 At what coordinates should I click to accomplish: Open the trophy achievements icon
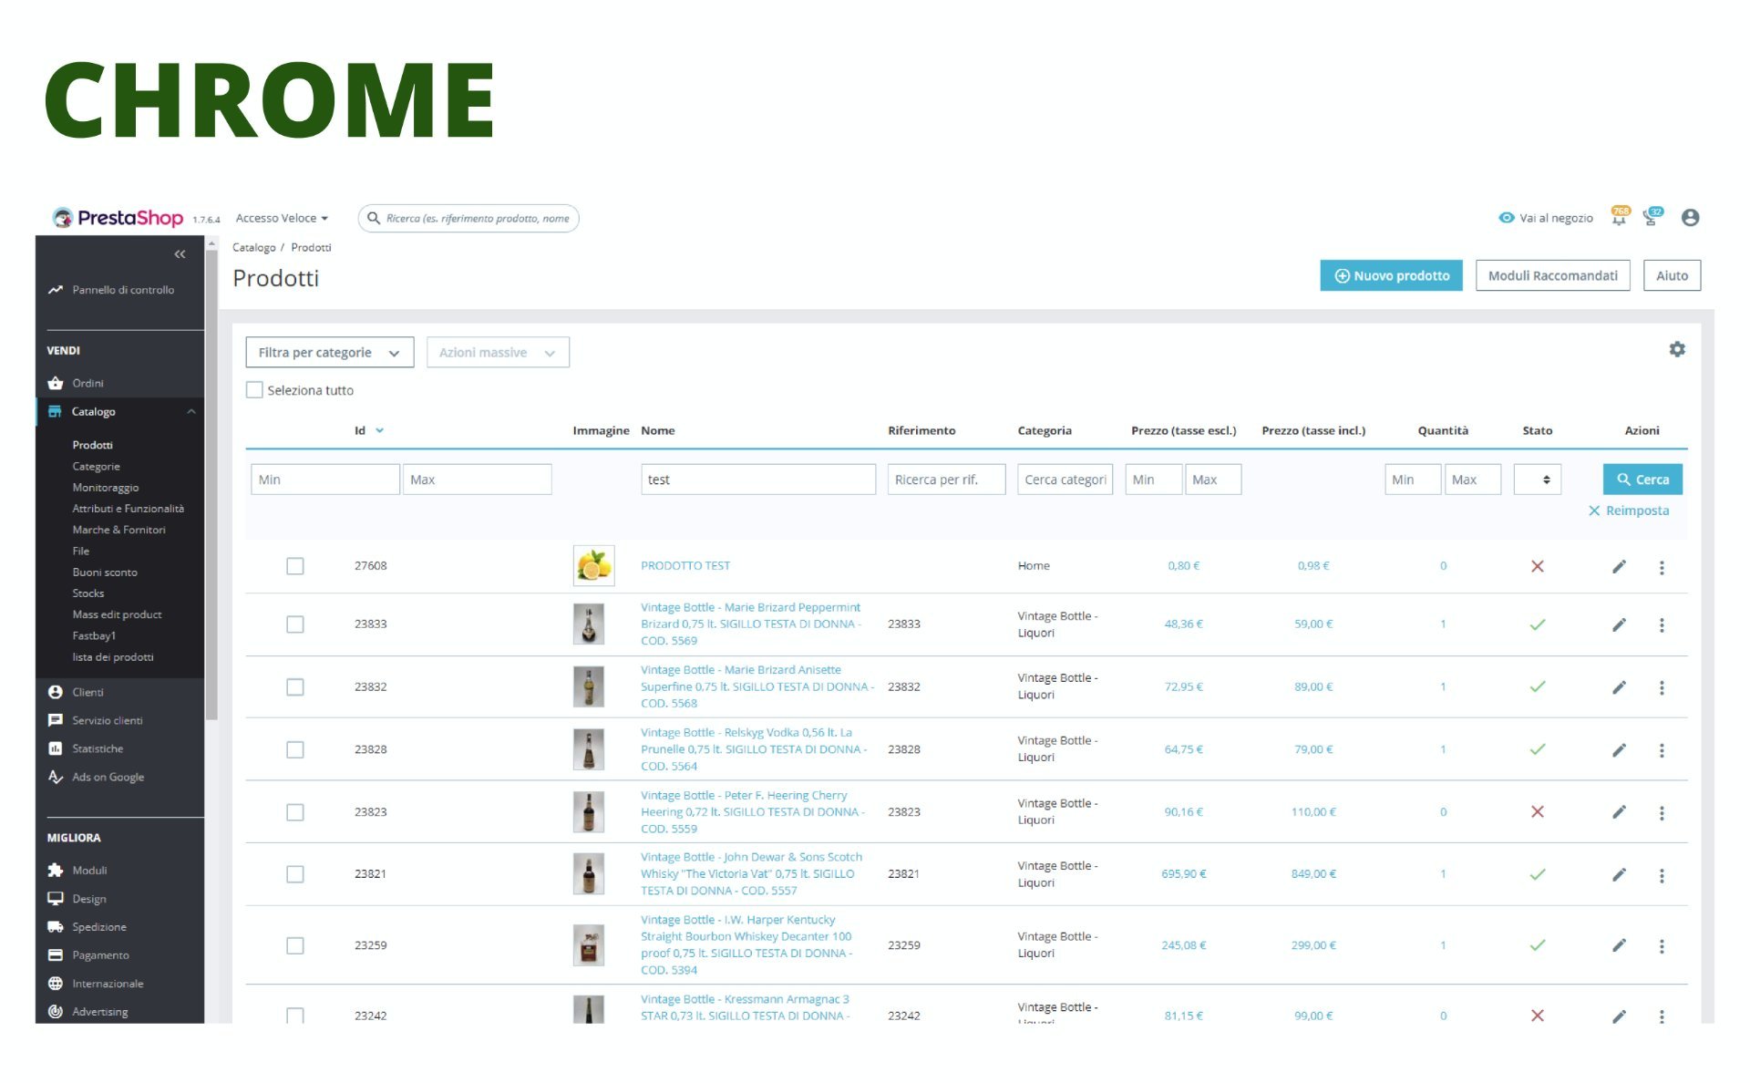pos(1652,218)
